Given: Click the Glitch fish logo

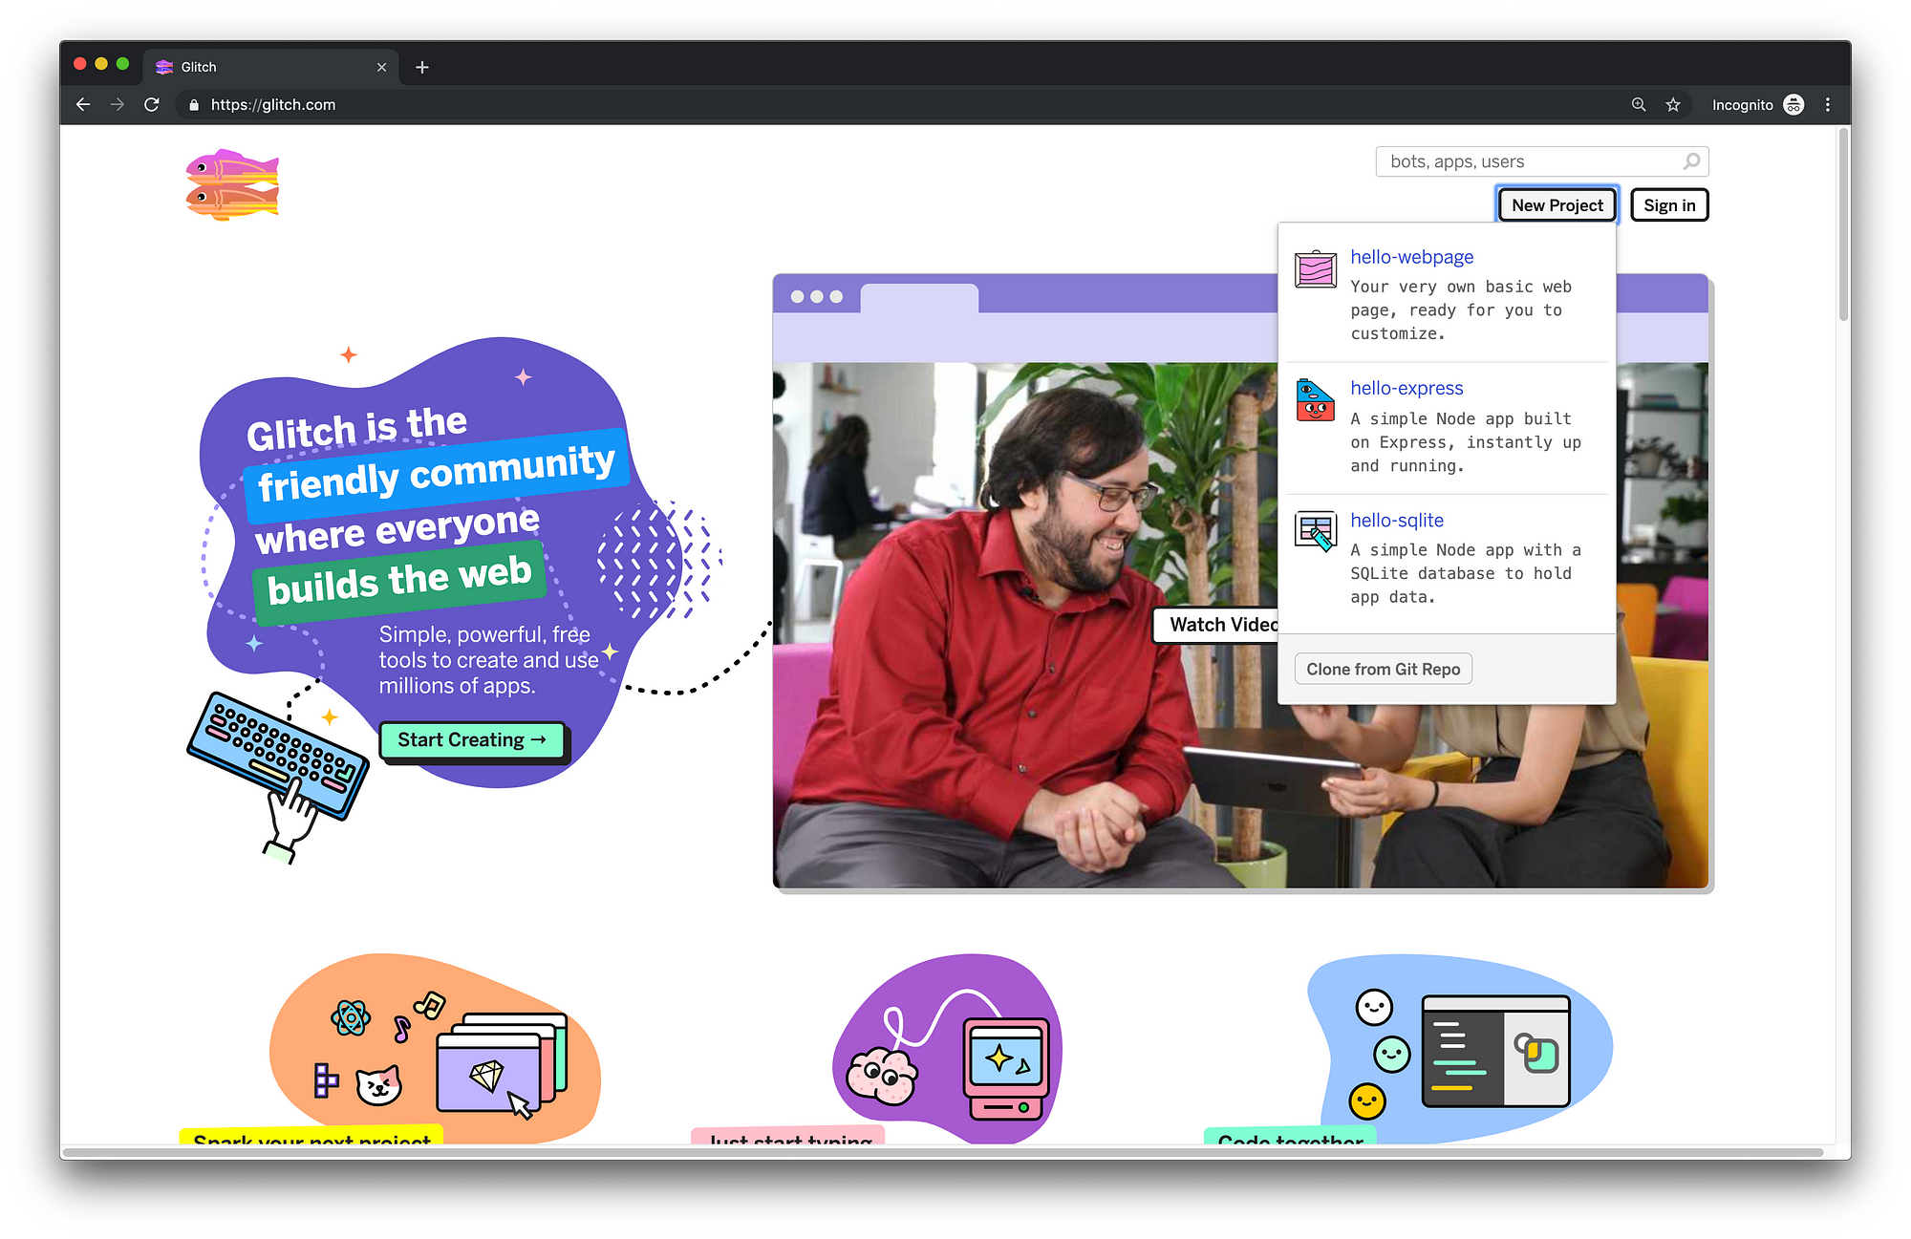Looking at the screenshot, I should pyautogui.click(x=232, y=184).
